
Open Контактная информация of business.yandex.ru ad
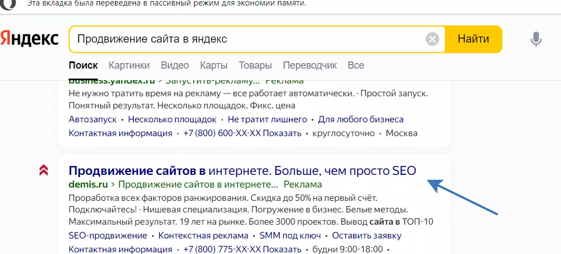click(x=120, y=133)
